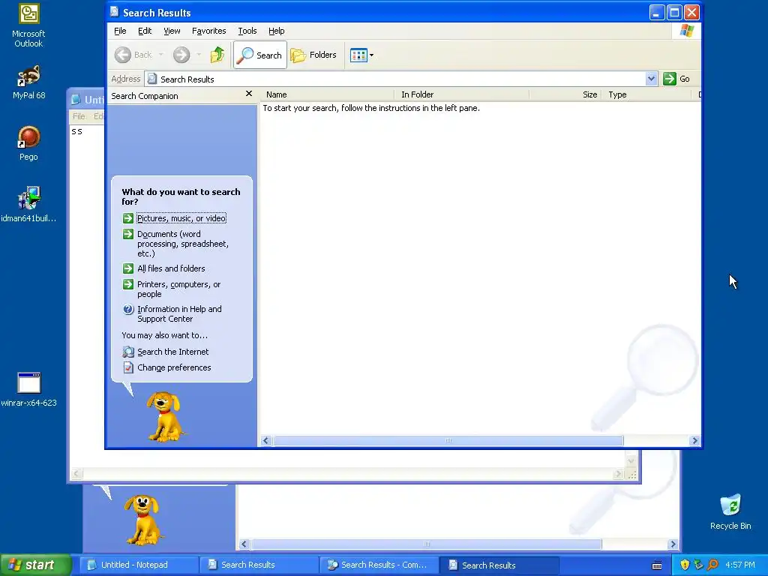Choose All files and folders
Image resolution: width=768 pixels, height=576 pixels.
point(171,268)
